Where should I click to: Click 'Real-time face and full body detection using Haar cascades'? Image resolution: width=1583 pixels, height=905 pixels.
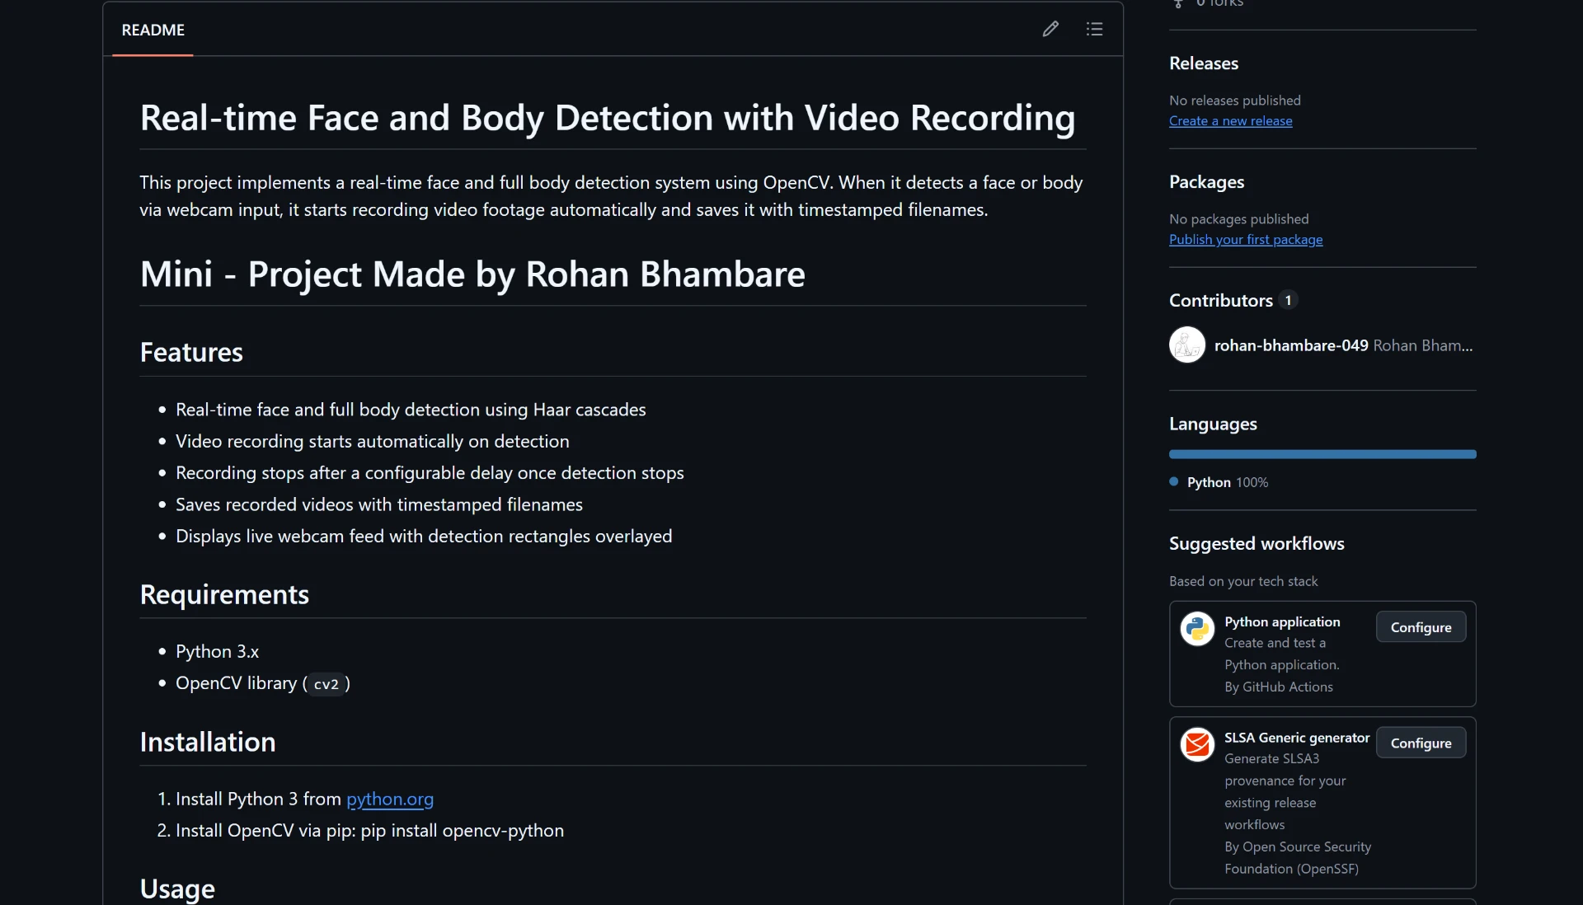pyautogui.click(x=411, y=410)
